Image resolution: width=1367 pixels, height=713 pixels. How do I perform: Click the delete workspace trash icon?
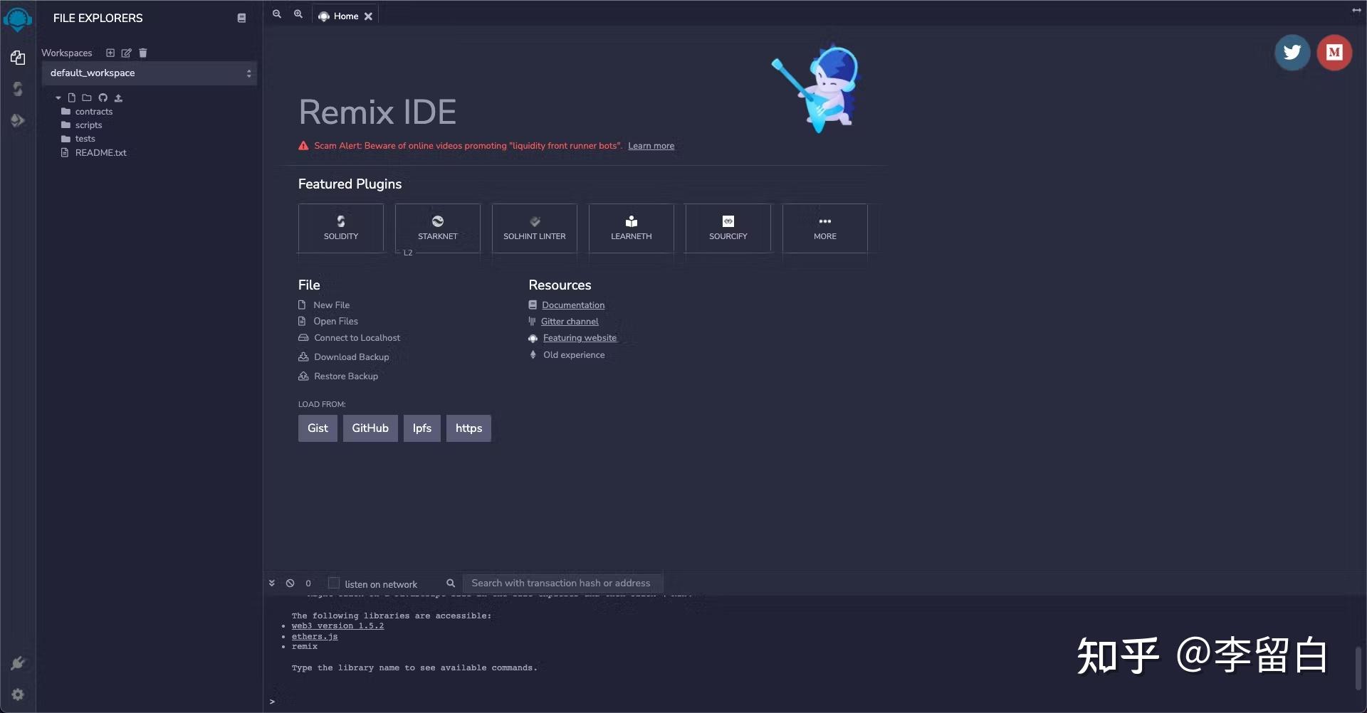tap(143, 53)
